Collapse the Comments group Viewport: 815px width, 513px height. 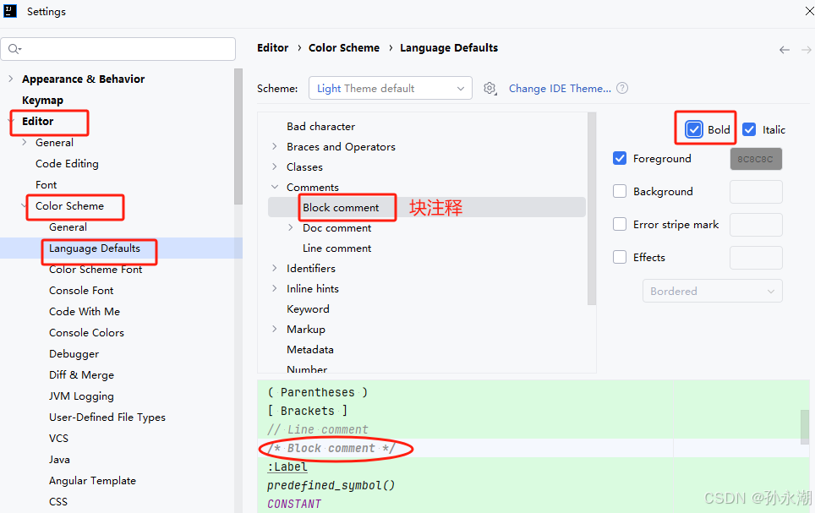(275, 187)
